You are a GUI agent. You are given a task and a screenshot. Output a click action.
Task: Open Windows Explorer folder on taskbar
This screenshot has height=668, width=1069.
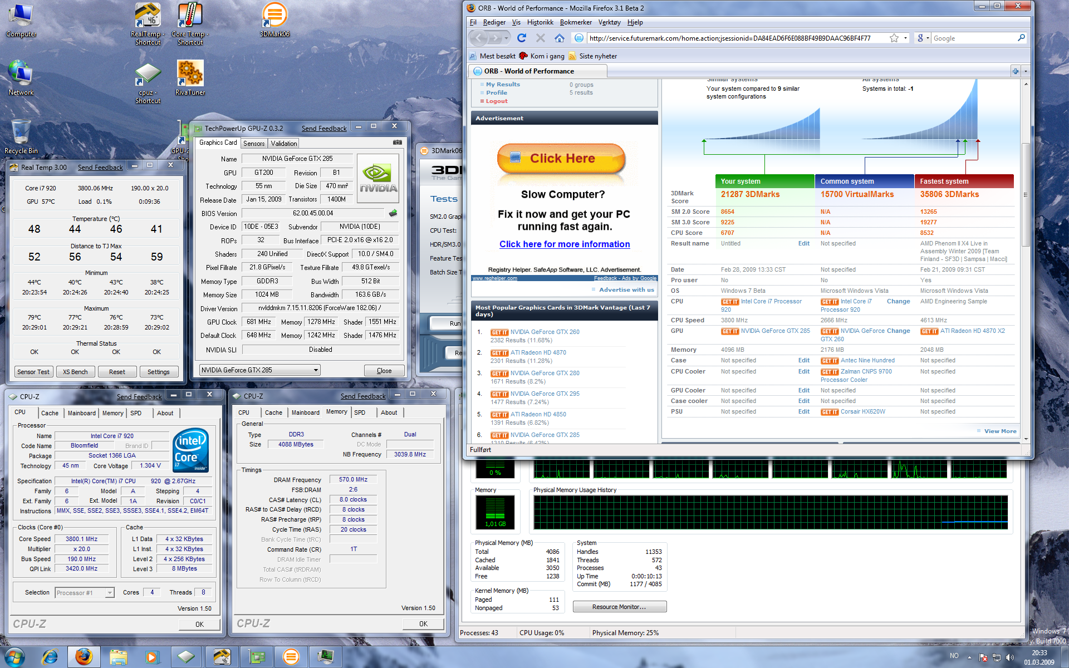[x=118, y=657]
